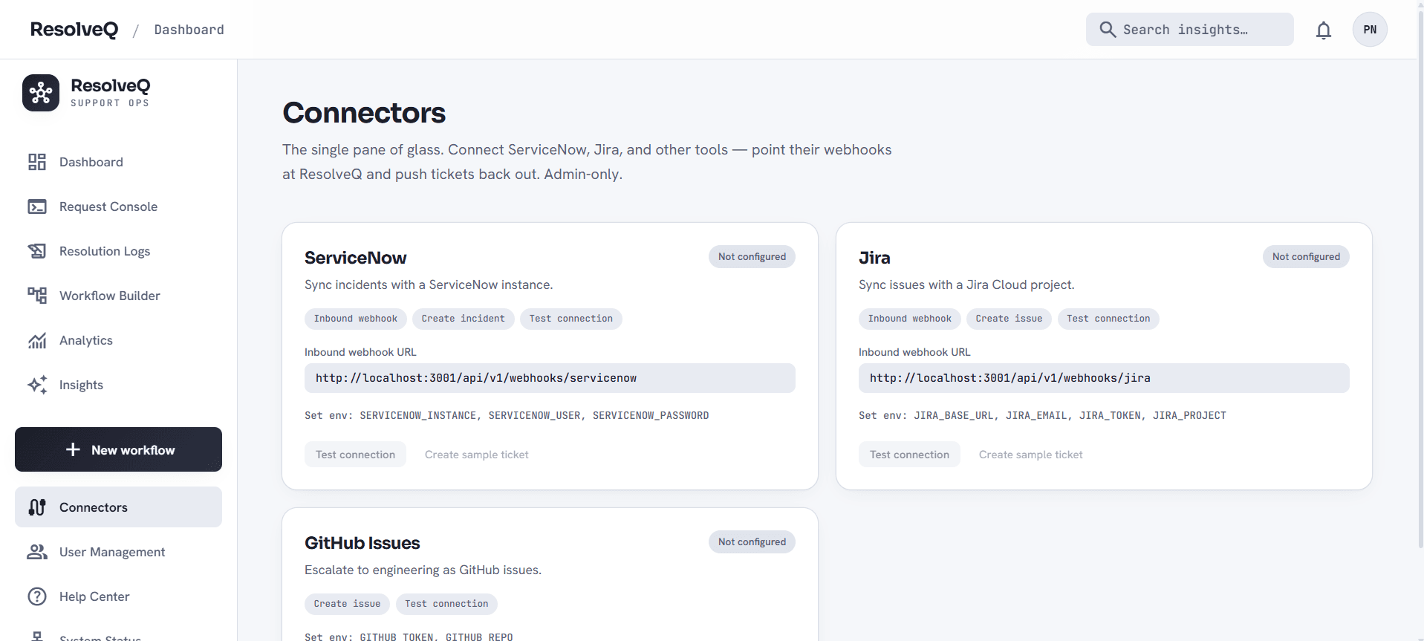Click the JIRA_BASE_URL env variables line

[x=1042, y=415]
